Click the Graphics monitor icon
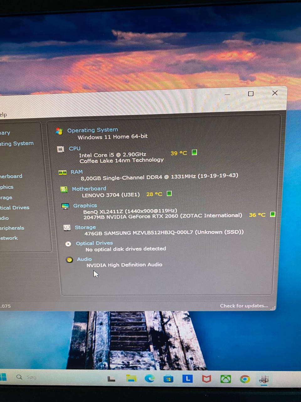Screen dimensions: 301x402 65,206
